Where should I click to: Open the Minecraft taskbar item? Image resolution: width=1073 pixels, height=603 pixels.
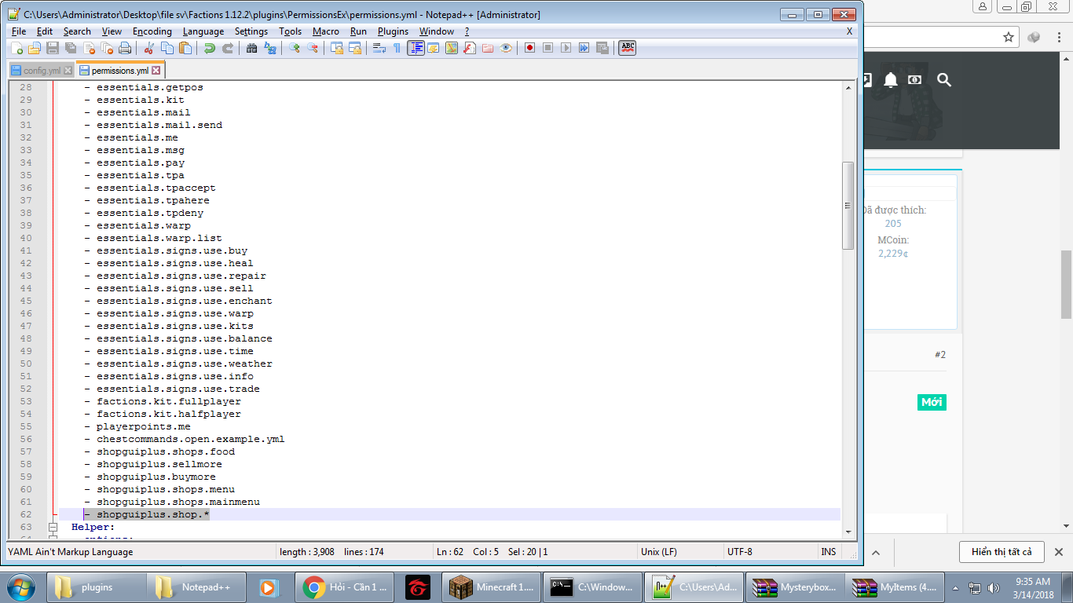click(x=493, y=587)
